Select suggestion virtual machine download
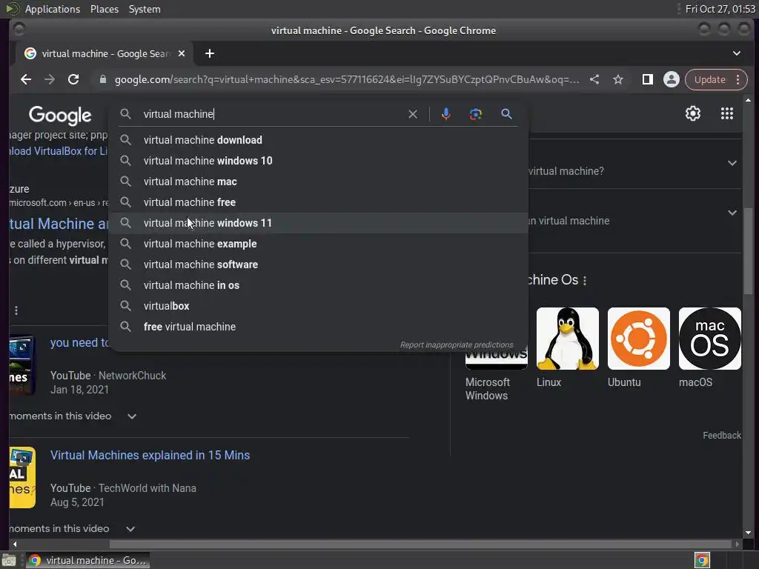Screen dimensions: 759x569 tap(319, 140)
